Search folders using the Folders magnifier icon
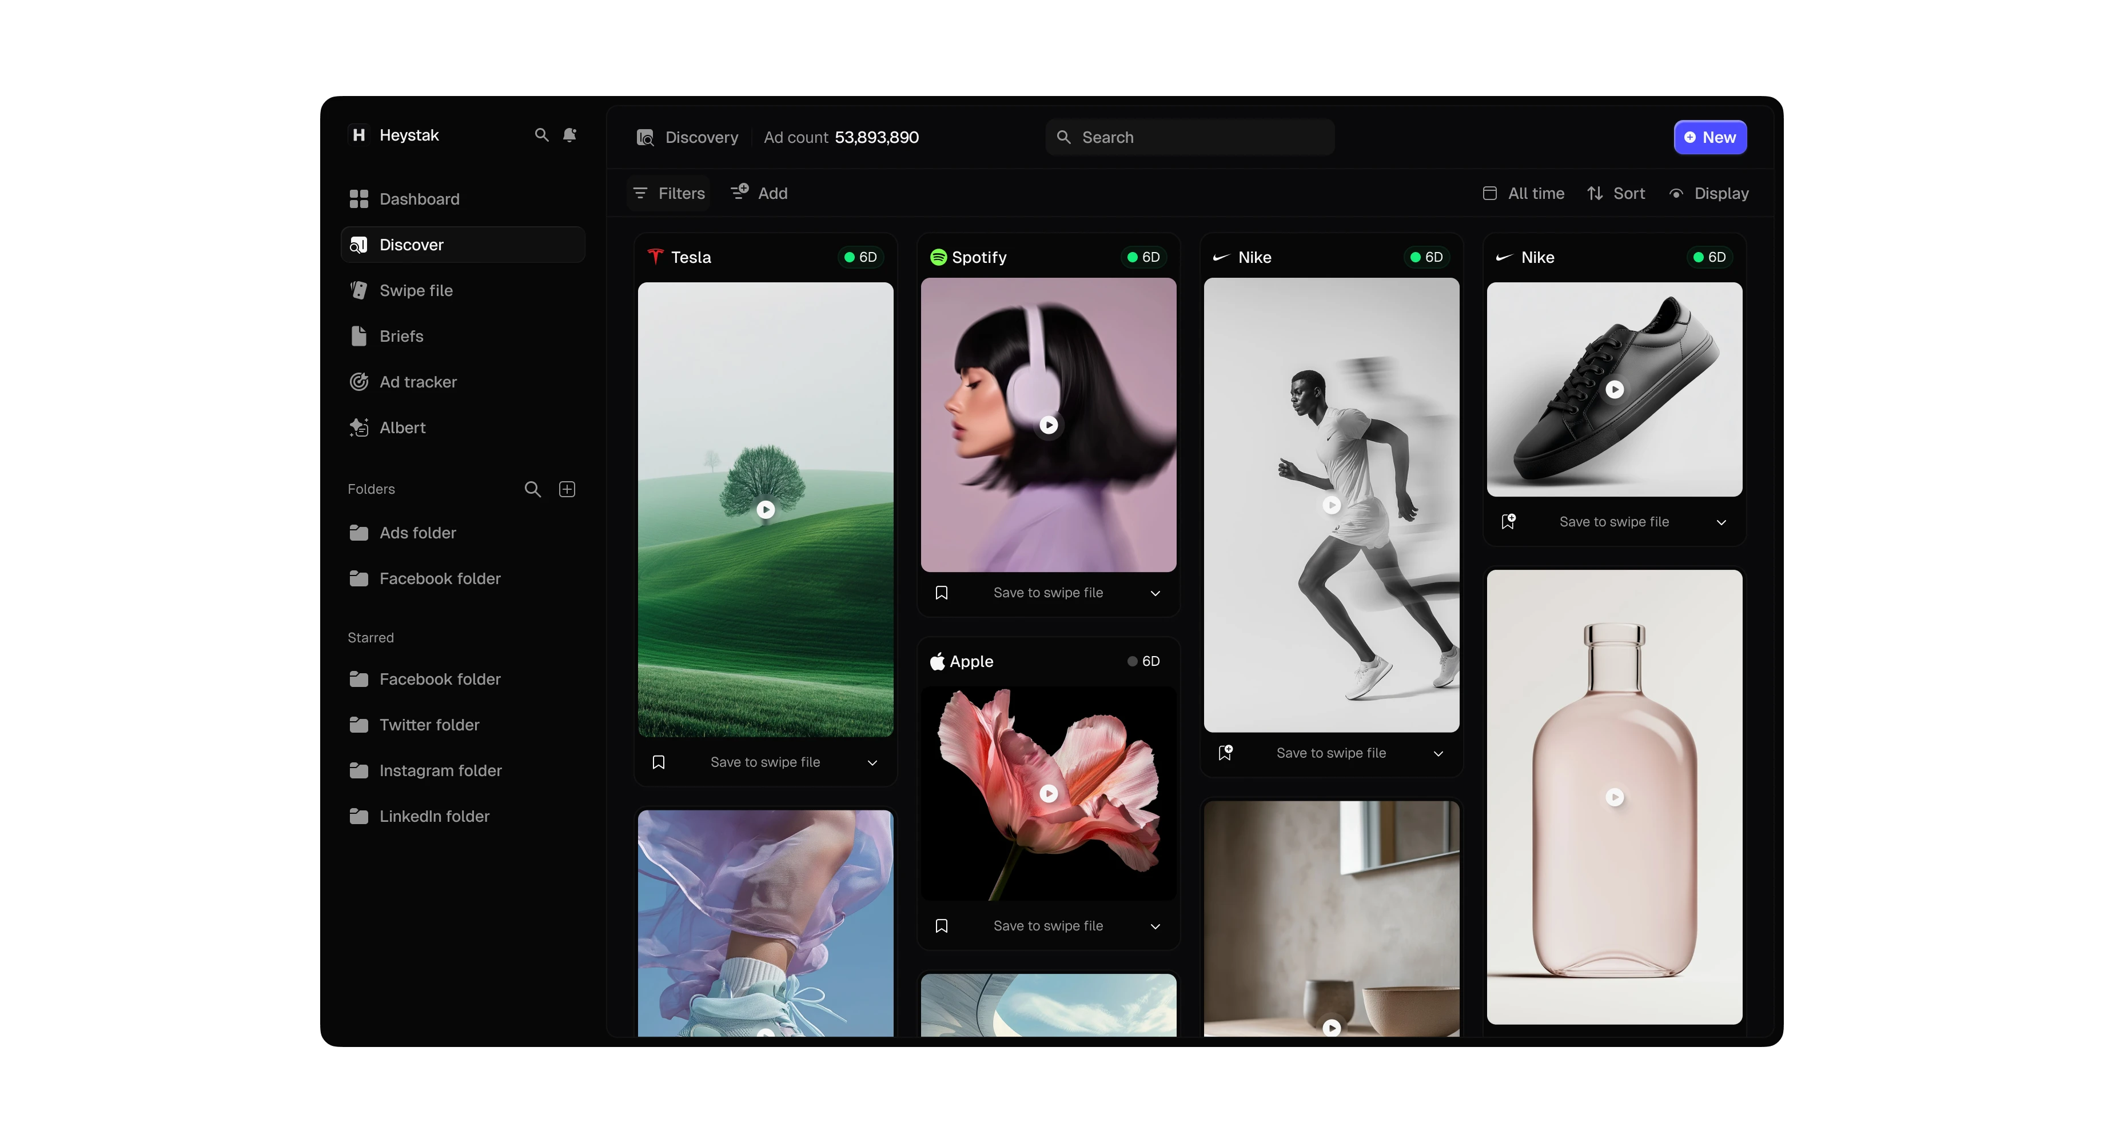The image size is (2104, 1143). [532, 489]
